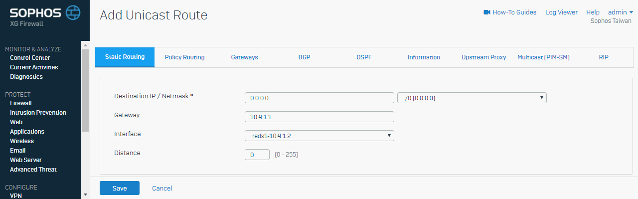The image size is (638, 199).
Task: Open the admin user dropdown arrow
Action: click(x=631, y=12)
